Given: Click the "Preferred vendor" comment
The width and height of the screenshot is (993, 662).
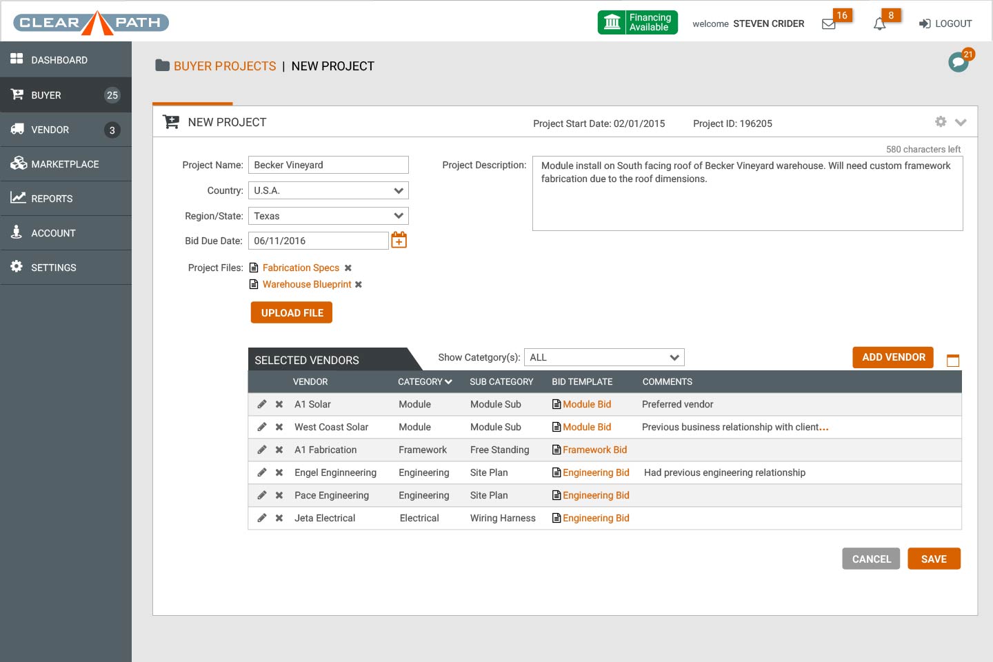Looking at the screenshot, I should pos(677,404).
